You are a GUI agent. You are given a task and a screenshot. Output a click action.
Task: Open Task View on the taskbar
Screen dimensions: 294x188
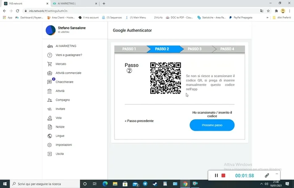(x=95, y=184)
